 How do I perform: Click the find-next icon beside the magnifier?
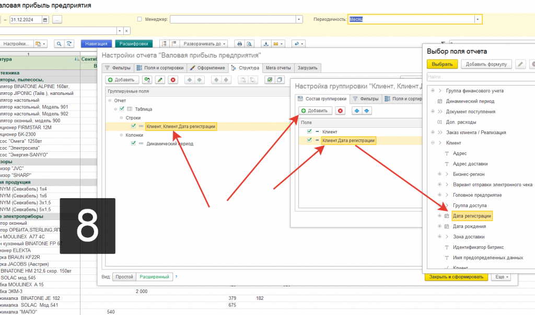coord(69,44)
